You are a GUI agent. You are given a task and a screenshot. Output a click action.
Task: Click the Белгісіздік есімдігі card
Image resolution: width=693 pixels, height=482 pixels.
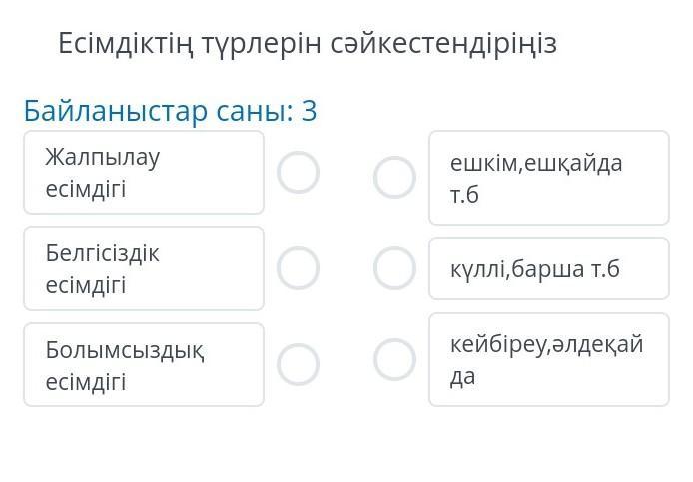[144, 268]
